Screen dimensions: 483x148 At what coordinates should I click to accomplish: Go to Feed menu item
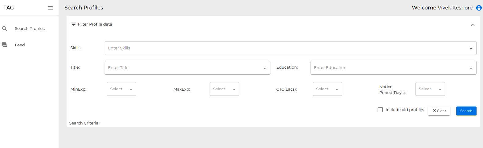coord(29,45)
